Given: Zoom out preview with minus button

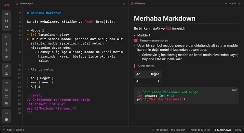Looking at the screenshot, I should click(226, 4).
